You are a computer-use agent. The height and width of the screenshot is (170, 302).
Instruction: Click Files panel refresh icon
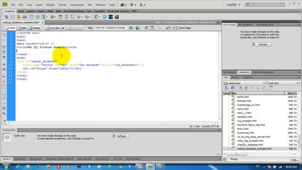pos(233,88)
